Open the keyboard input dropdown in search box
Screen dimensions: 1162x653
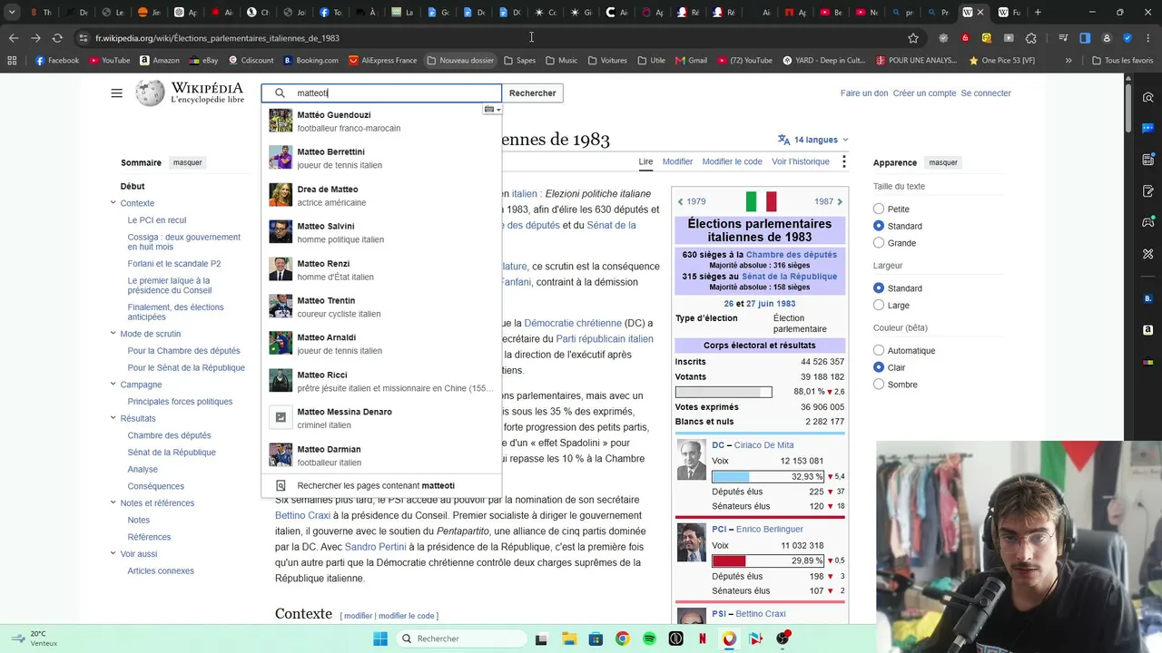coord(492,110)
